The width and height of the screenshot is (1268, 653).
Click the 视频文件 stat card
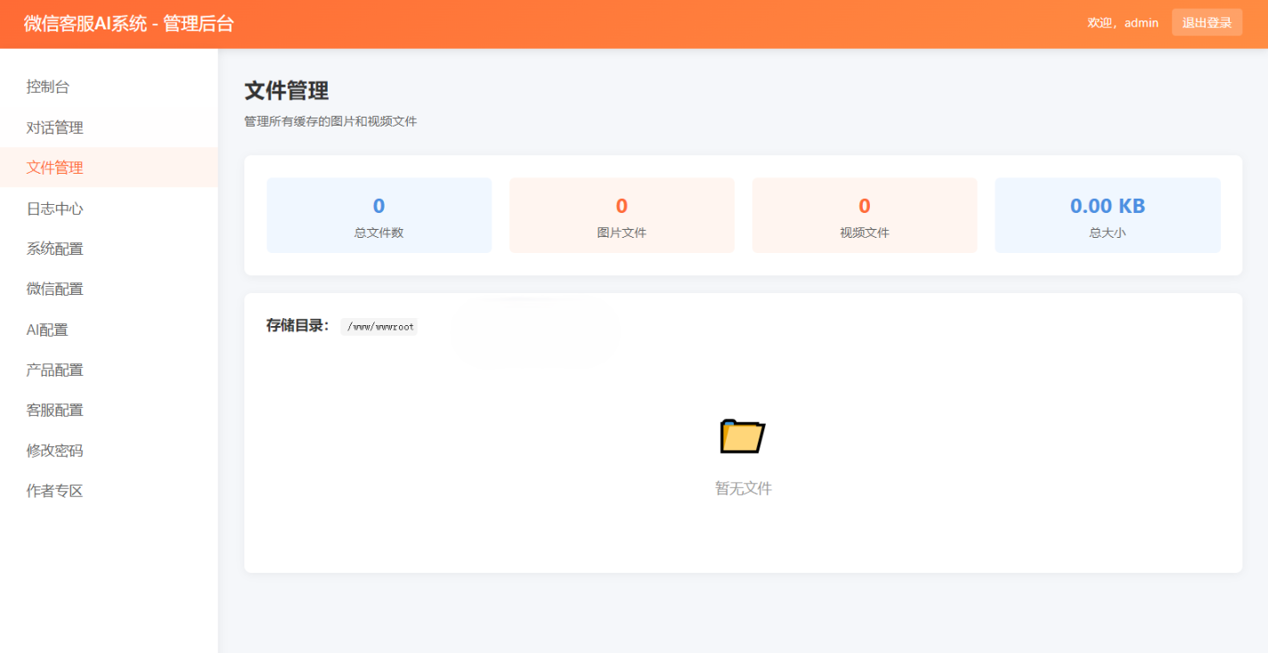864,216
